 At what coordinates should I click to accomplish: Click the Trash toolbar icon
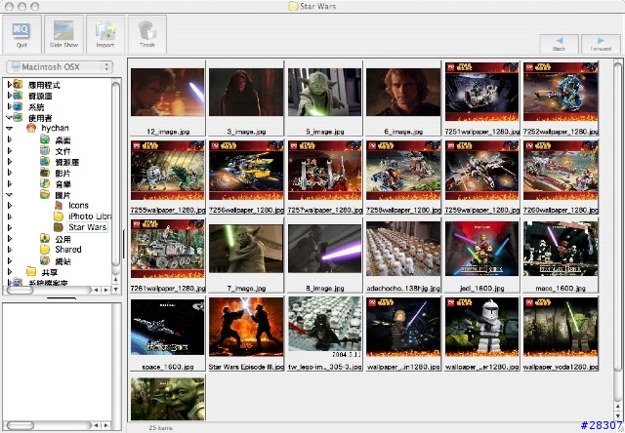coord(147,34)
